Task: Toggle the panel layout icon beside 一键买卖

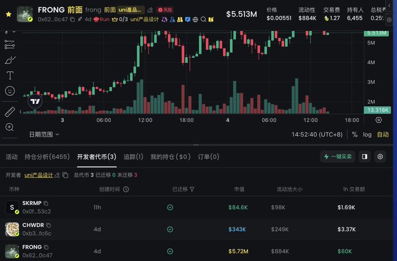Action: [x=364, y=156]
